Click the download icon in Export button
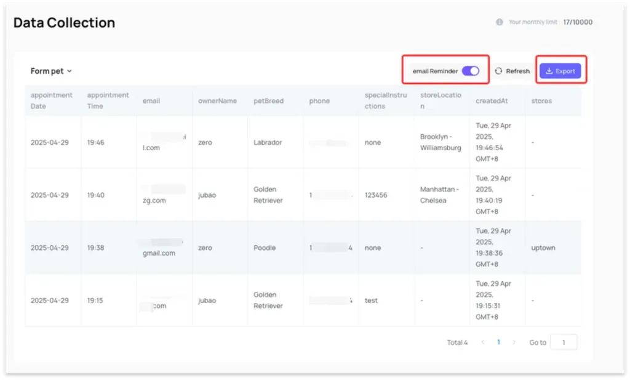Image resolution: width=630 pixels, height=380 pixels. pos(549,71)
